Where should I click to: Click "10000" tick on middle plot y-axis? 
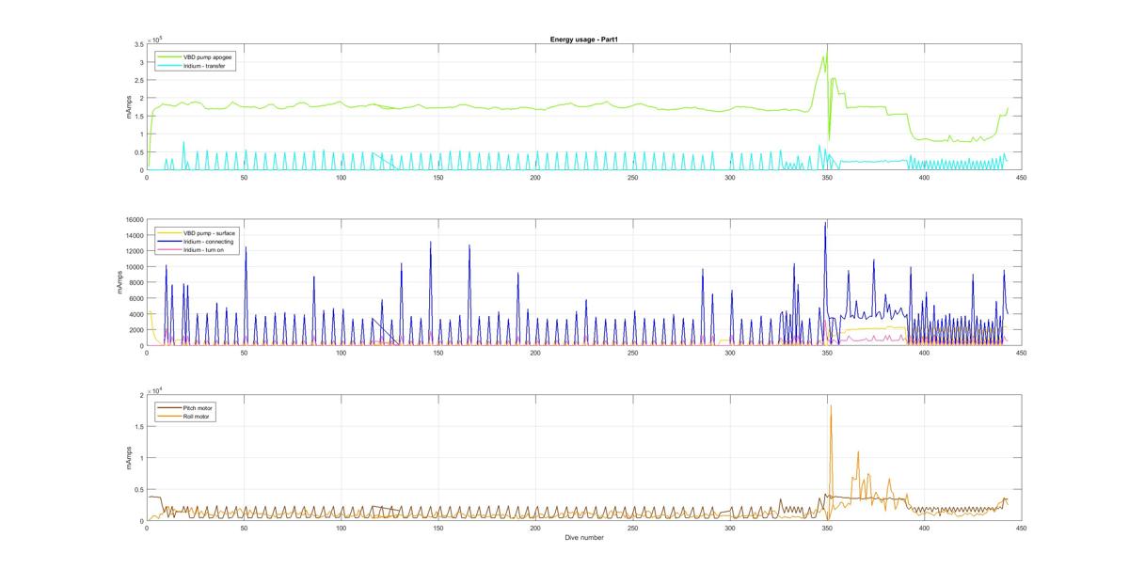(x=134, y=267)
